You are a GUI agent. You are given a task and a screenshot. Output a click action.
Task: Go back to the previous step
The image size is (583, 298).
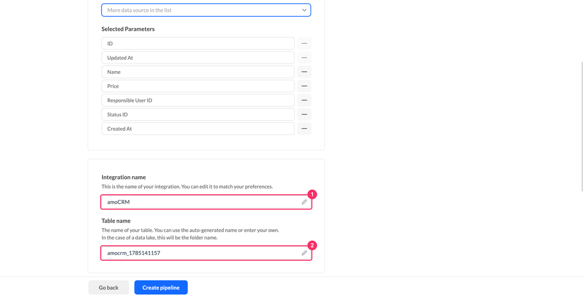click(x=109, y=287)
